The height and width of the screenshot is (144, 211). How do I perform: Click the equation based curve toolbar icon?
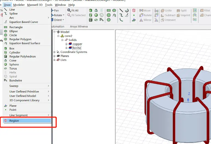127,15
